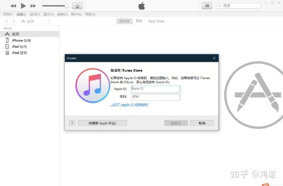283x186 pixels.
Task: Go forward with the right chevron
Action: point(14,21)
